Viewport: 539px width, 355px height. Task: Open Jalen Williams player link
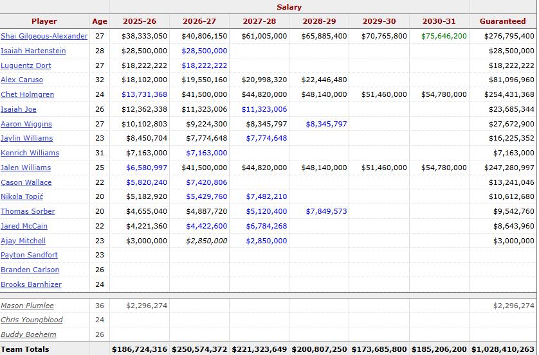pos(26,168)
